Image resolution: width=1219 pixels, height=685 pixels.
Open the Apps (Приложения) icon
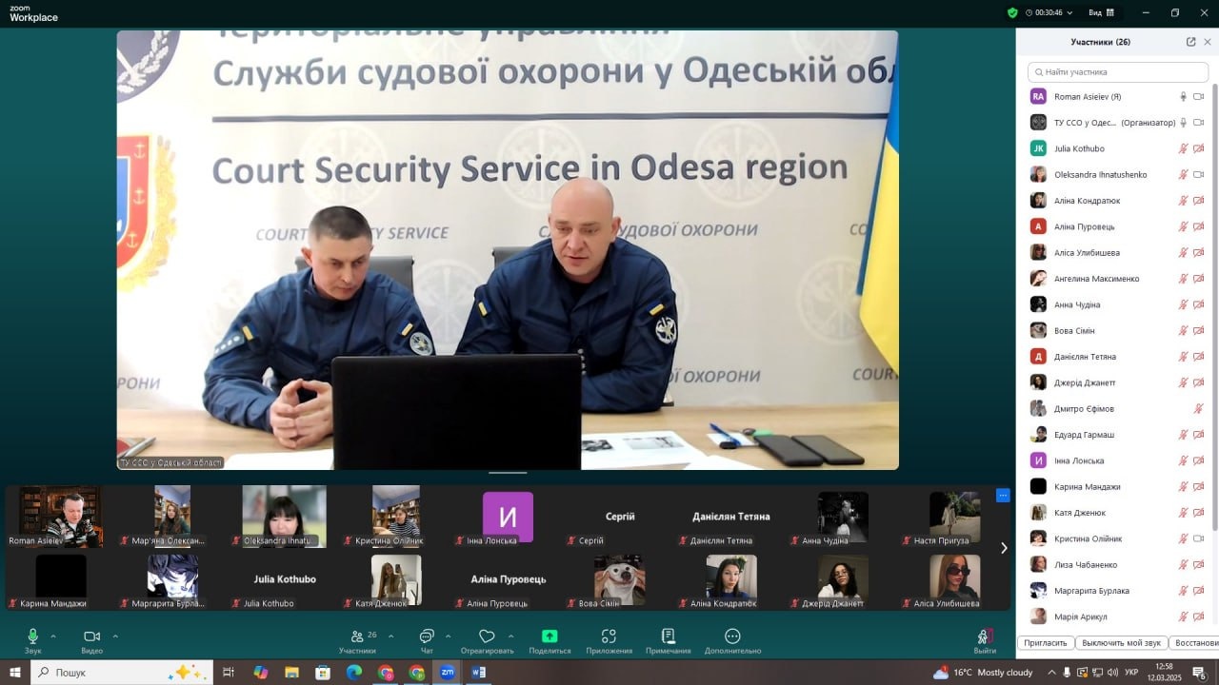[x=609, y=636]
